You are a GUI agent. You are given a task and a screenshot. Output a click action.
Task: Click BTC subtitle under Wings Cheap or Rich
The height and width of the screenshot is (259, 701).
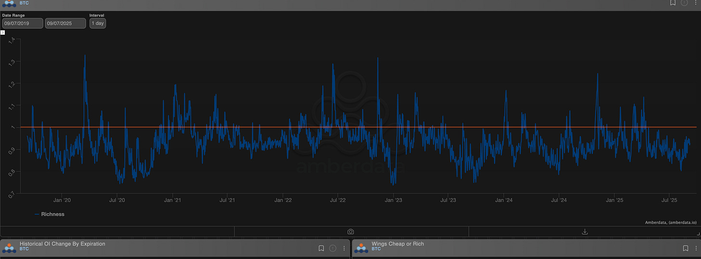tap(376, 249)
